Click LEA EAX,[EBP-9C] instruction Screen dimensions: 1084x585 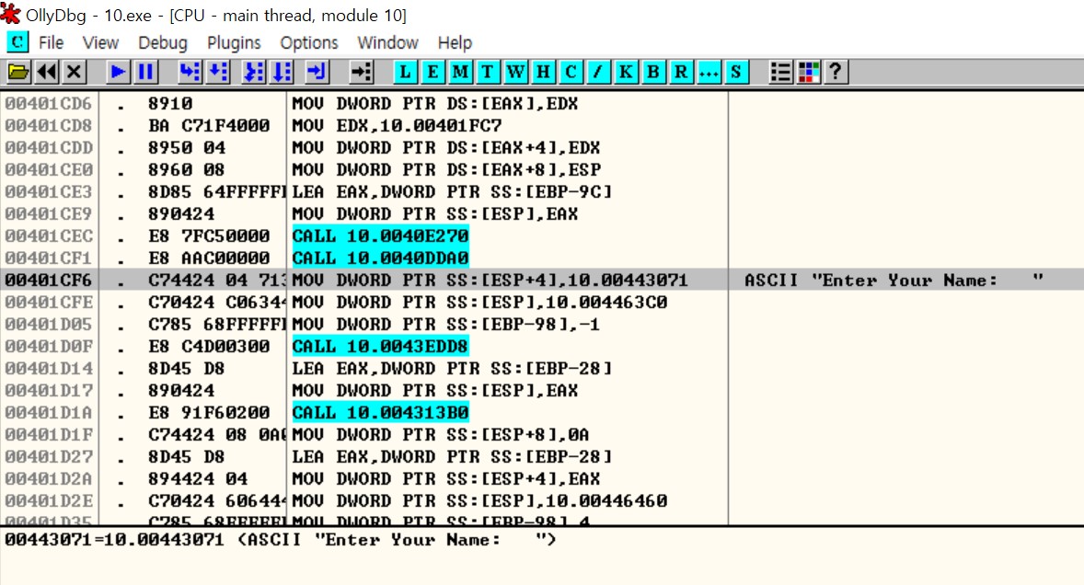click(452, 192)
